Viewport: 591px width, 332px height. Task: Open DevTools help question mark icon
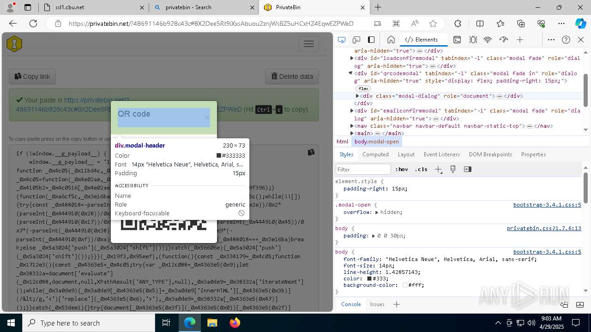pyautogui.click(x=566, y=40)
